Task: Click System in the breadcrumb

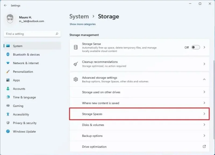Action: 79,16
